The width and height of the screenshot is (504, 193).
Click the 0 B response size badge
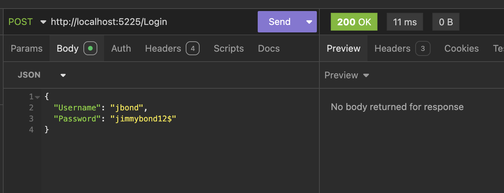(446, 22)
